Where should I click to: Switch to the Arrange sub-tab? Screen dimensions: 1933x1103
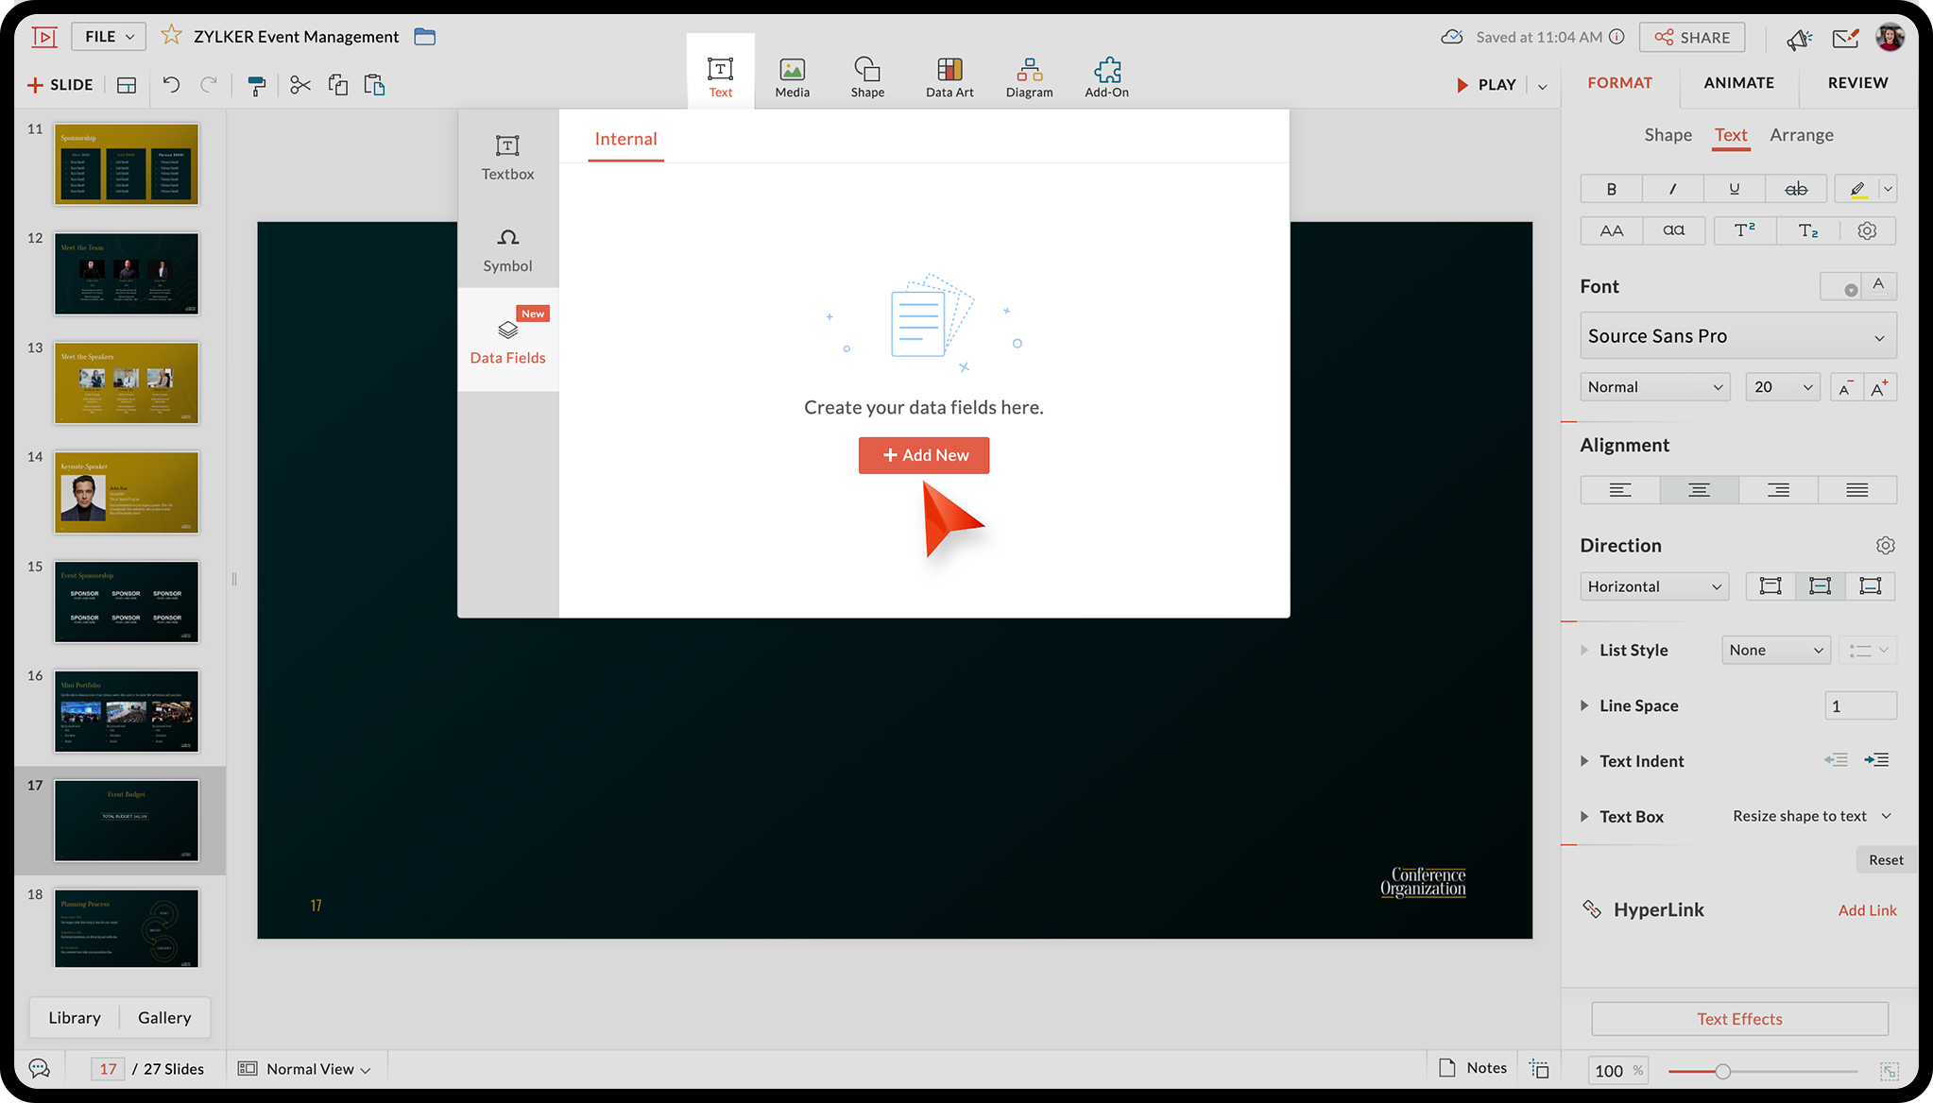(1801, 135)
